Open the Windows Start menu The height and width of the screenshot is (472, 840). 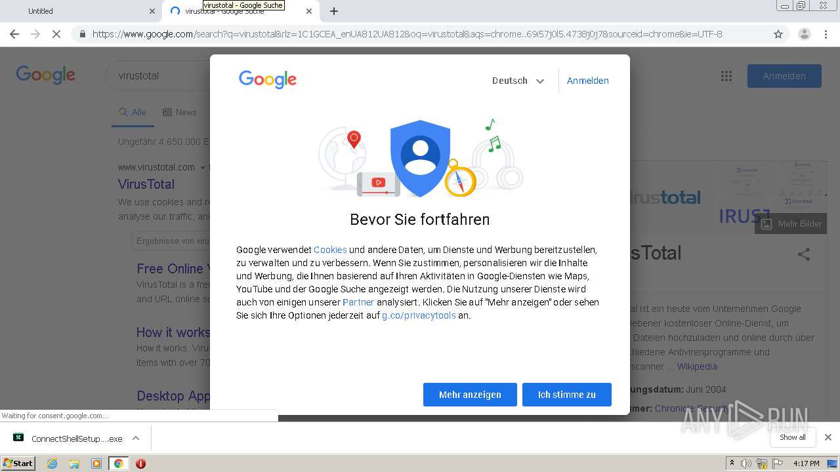point(18,463)
